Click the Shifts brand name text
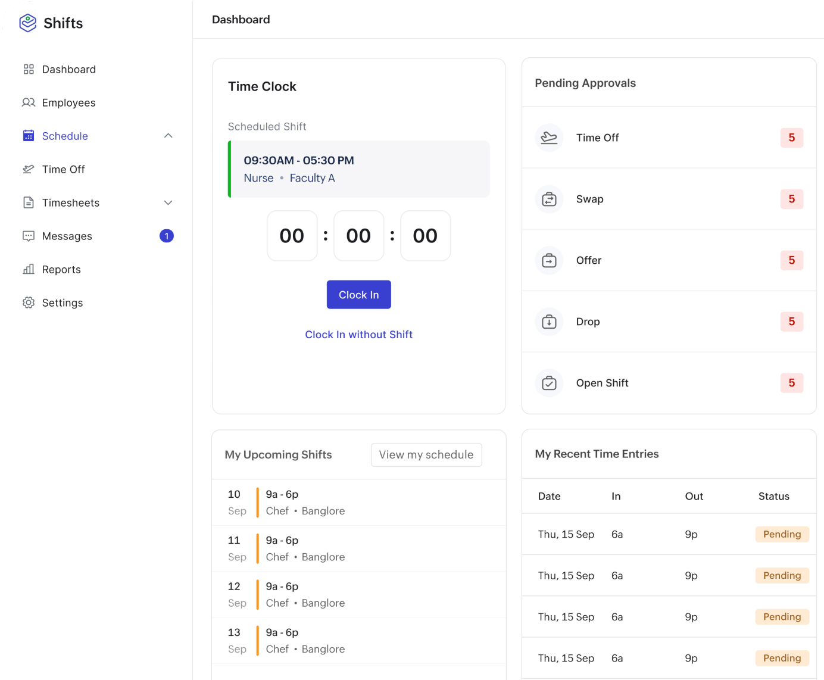Viewport: 824px width, 680px height. pyautogui.click(x=63, y=23)
